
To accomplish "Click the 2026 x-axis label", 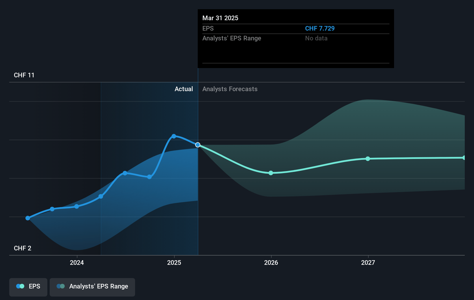I will 271,262.
